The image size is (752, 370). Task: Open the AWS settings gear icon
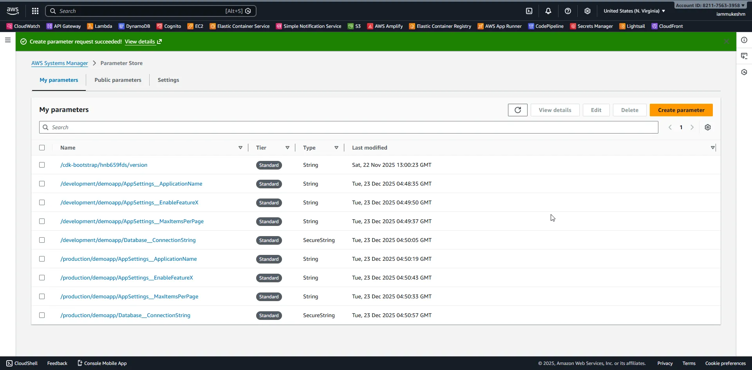pos(587,11)
